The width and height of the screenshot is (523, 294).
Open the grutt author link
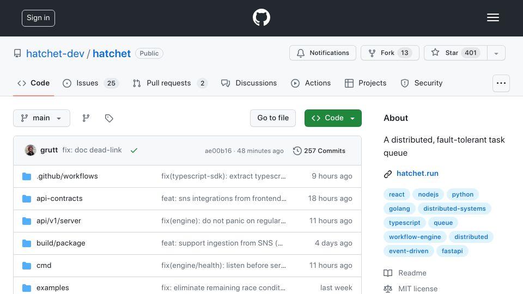[x=49, y=150]
